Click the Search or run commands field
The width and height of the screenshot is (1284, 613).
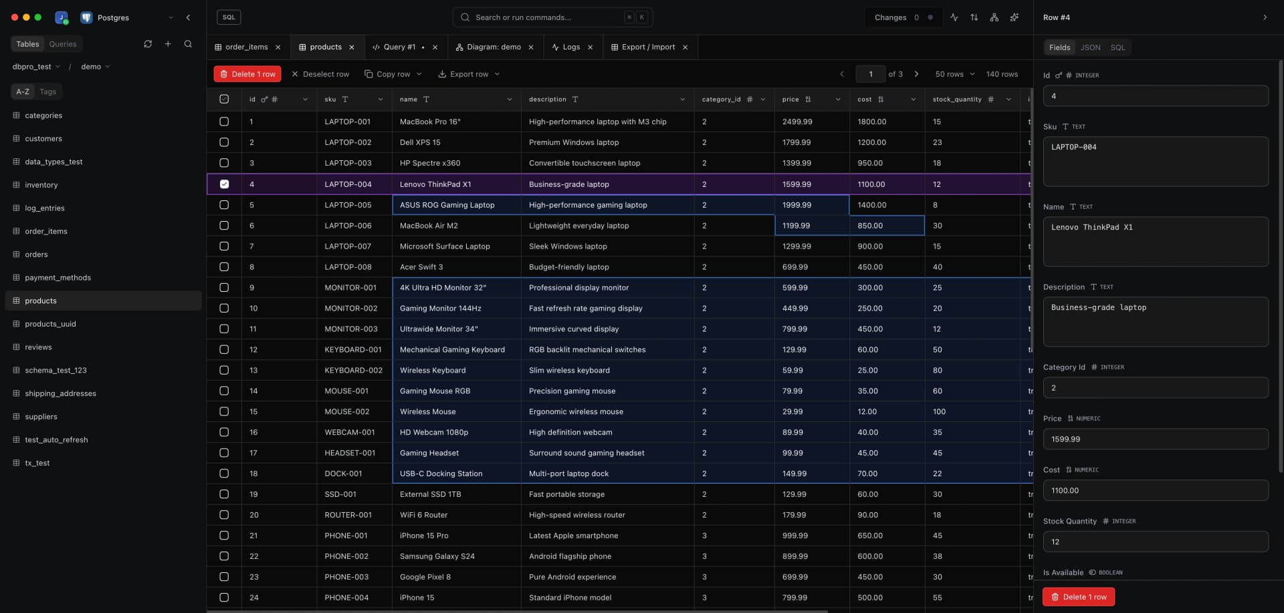pos(552,17)
